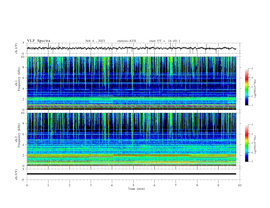Click the "VLF Spectra" title text

(x=39, y=41)
